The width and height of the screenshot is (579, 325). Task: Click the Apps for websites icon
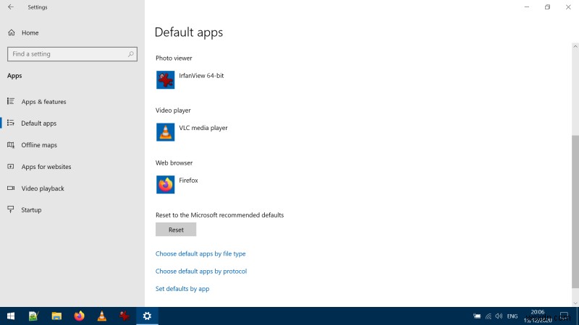(11, 167)
